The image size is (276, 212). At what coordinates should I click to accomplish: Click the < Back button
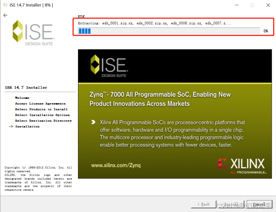coord(204,204)
